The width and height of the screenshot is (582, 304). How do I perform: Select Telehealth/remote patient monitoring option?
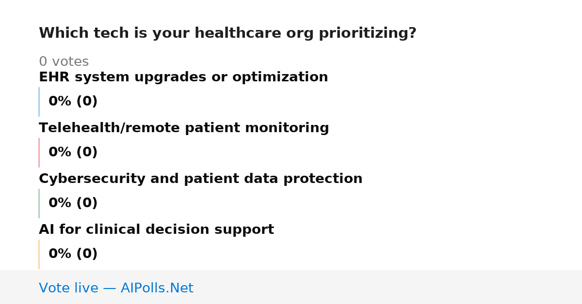(x=184, y=128)
